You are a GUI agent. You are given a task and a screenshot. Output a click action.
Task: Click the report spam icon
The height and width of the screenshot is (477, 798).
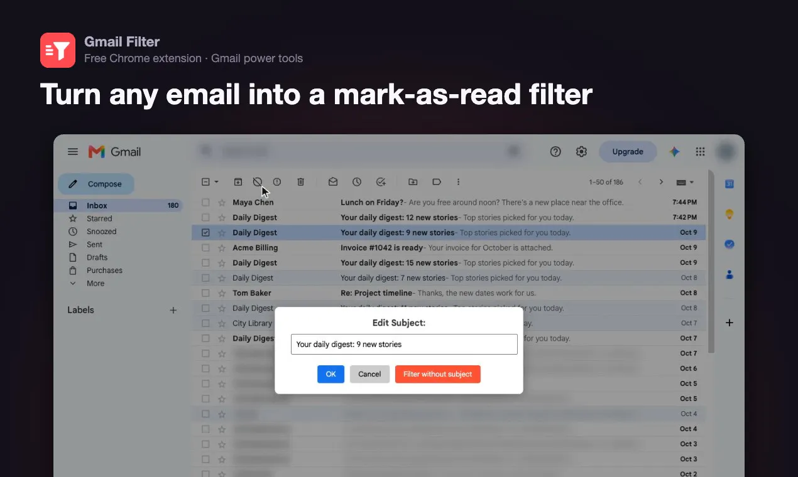point(277,182)
